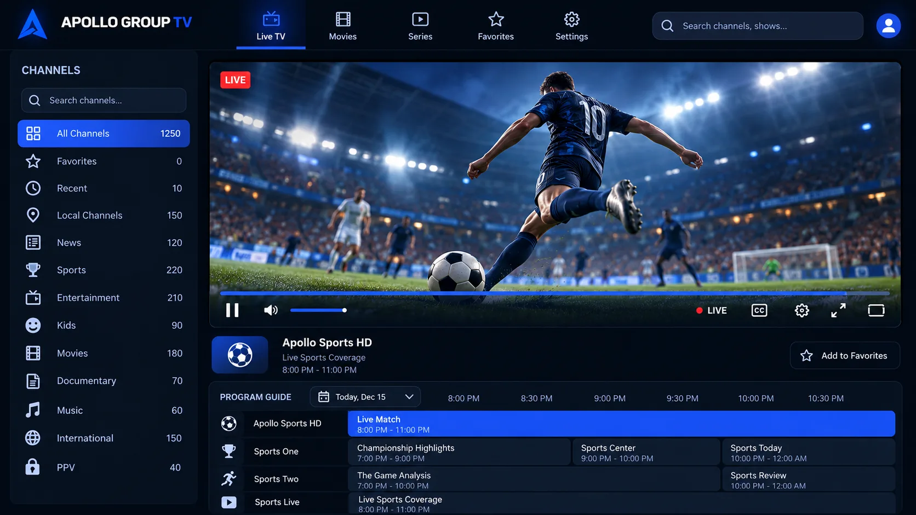Click the Movies film icon in sidebar

coord(33,353)
